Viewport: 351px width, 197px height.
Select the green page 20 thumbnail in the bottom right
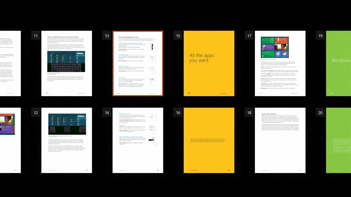(x=338, y=140)
